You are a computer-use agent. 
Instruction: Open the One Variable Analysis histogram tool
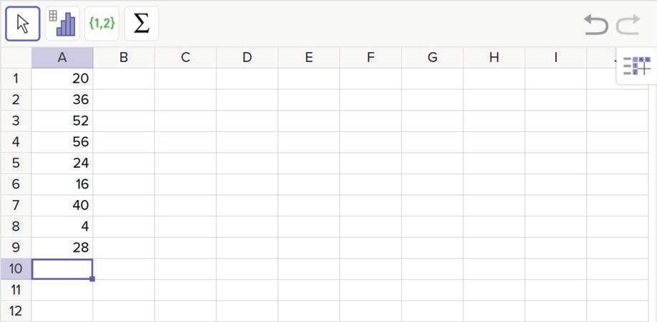[62, 24]
